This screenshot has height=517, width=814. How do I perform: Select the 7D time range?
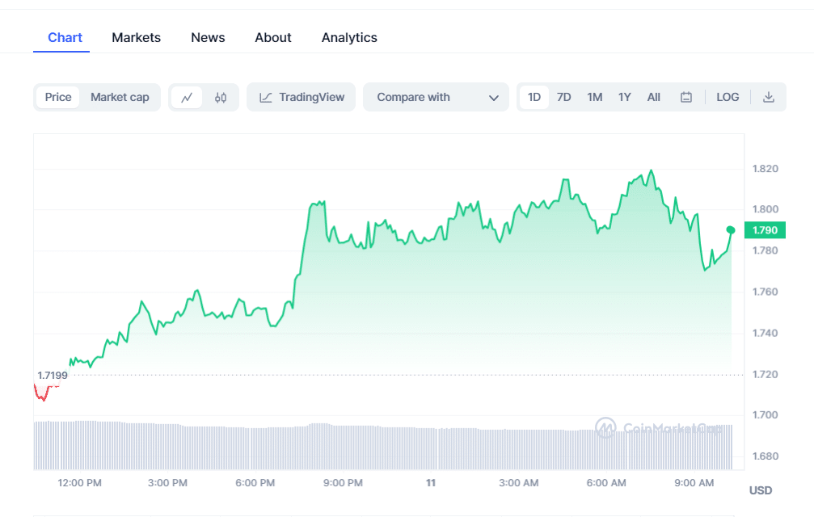tap(563, 97)
